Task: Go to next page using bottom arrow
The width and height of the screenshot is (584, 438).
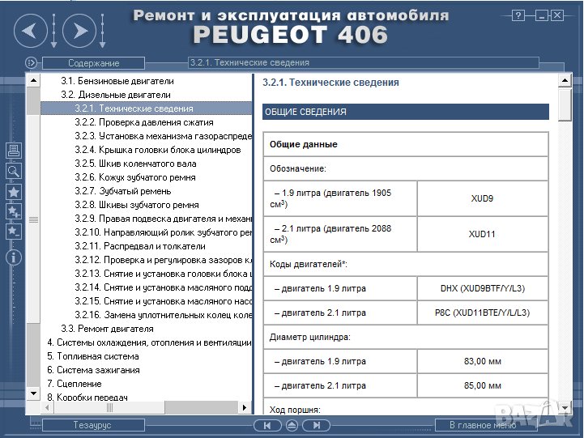Action: (x=317, y=425)
